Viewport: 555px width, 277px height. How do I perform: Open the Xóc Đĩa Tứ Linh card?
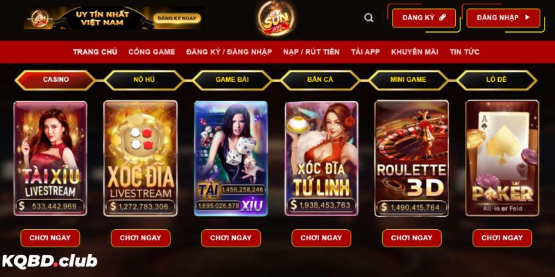point(321,159)
